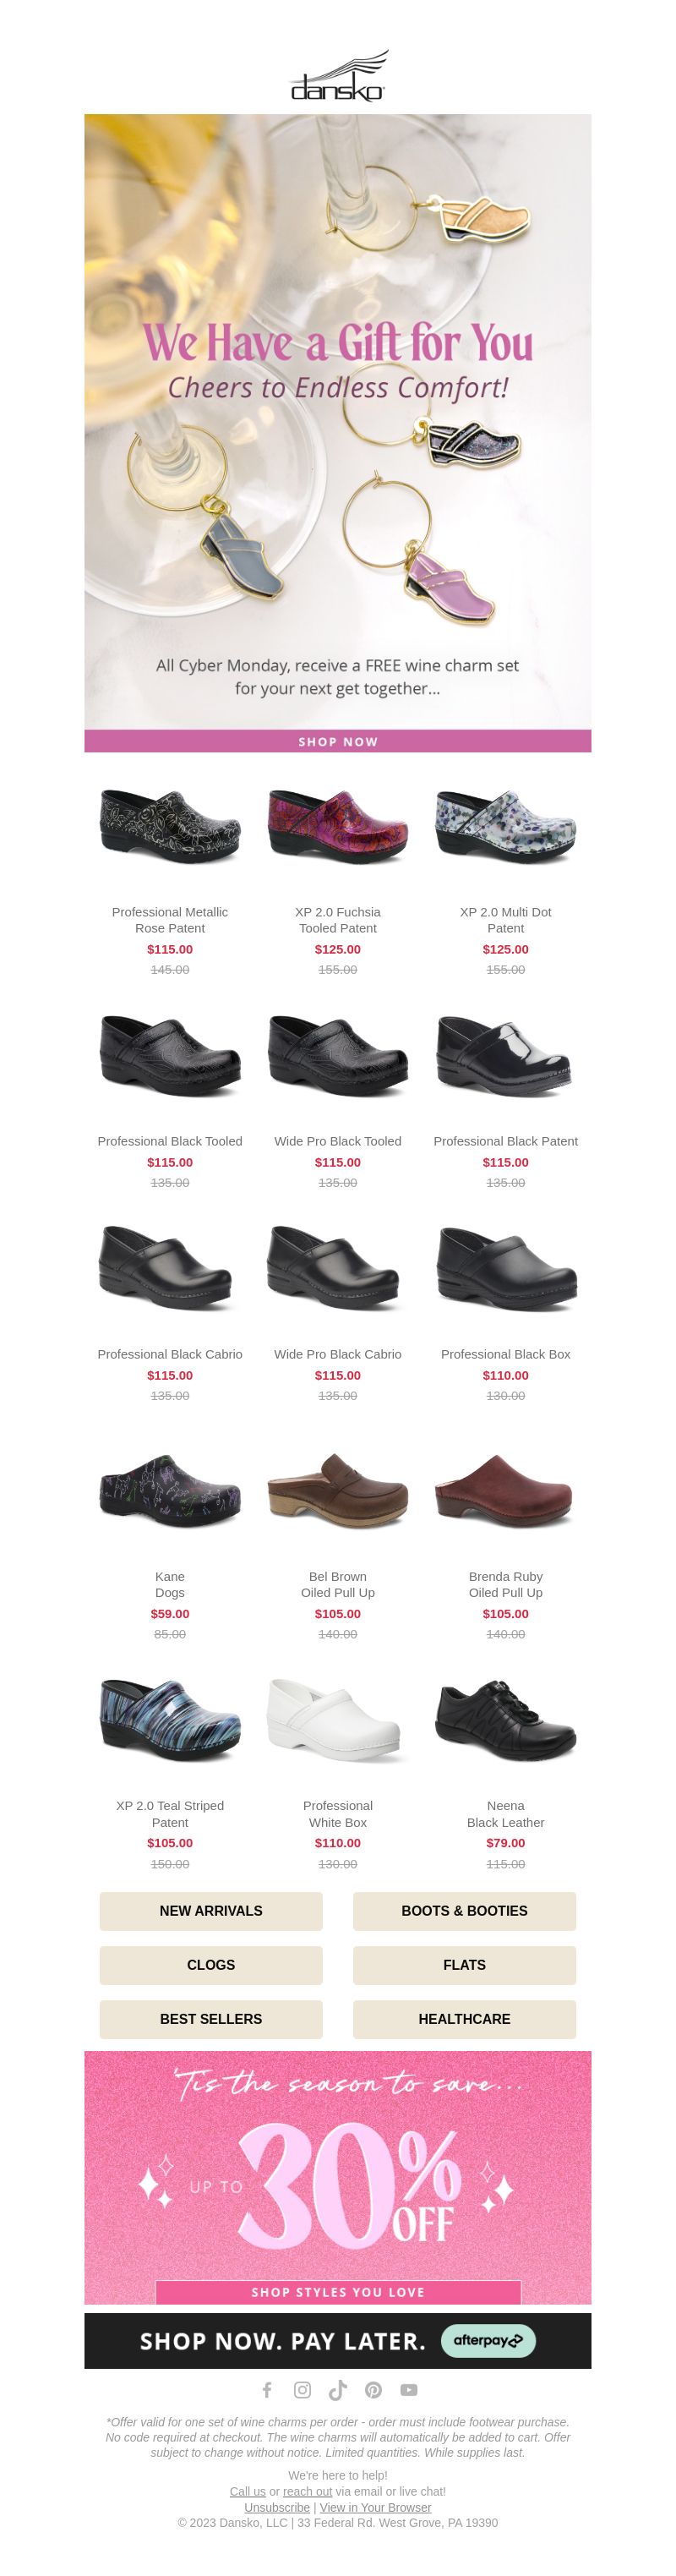This screenshot has width=676, height=2576.
Task: Go to the CLOGS category
Action: (211, 1964)
